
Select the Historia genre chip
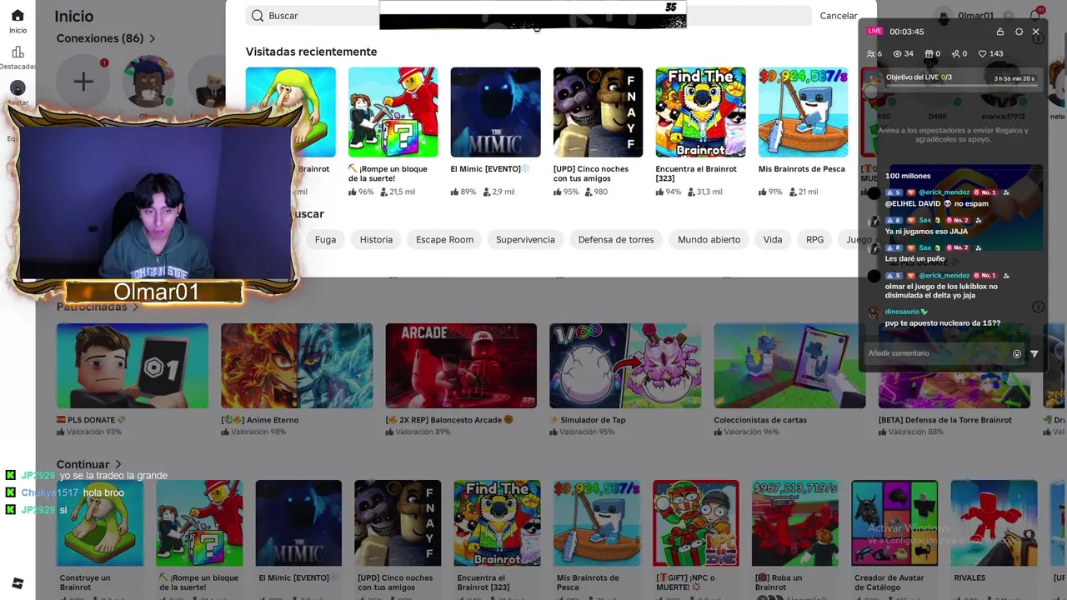(x=376, y=239)
